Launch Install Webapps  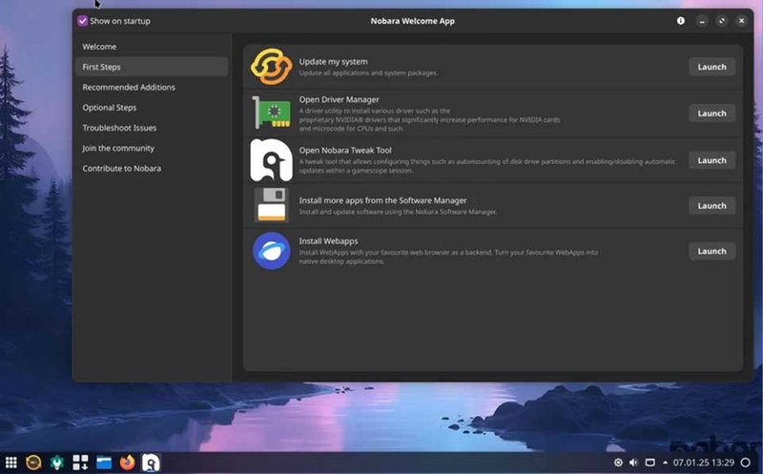[x=711, y=251]
